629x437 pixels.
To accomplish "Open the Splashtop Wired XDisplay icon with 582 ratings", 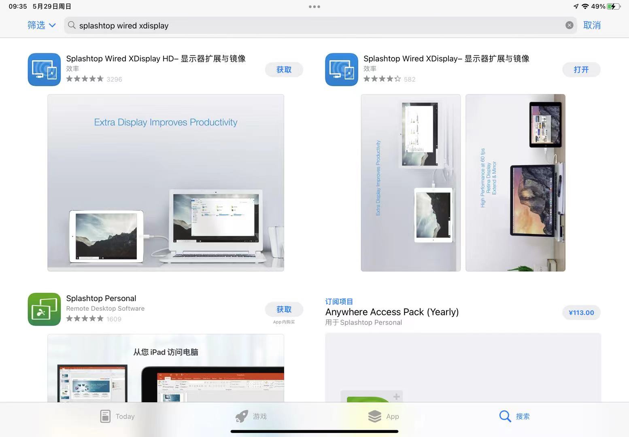I will (x=342, y=70).
